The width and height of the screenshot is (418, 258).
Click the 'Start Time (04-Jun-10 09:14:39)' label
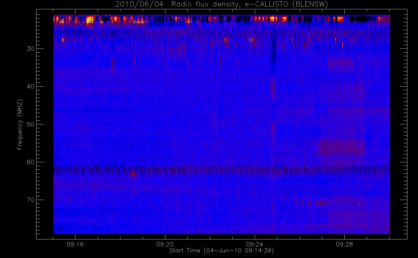click(x=221, y=251)
